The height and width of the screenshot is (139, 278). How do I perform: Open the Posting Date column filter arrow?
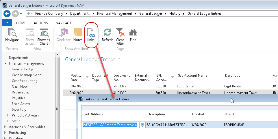[87, 77]
